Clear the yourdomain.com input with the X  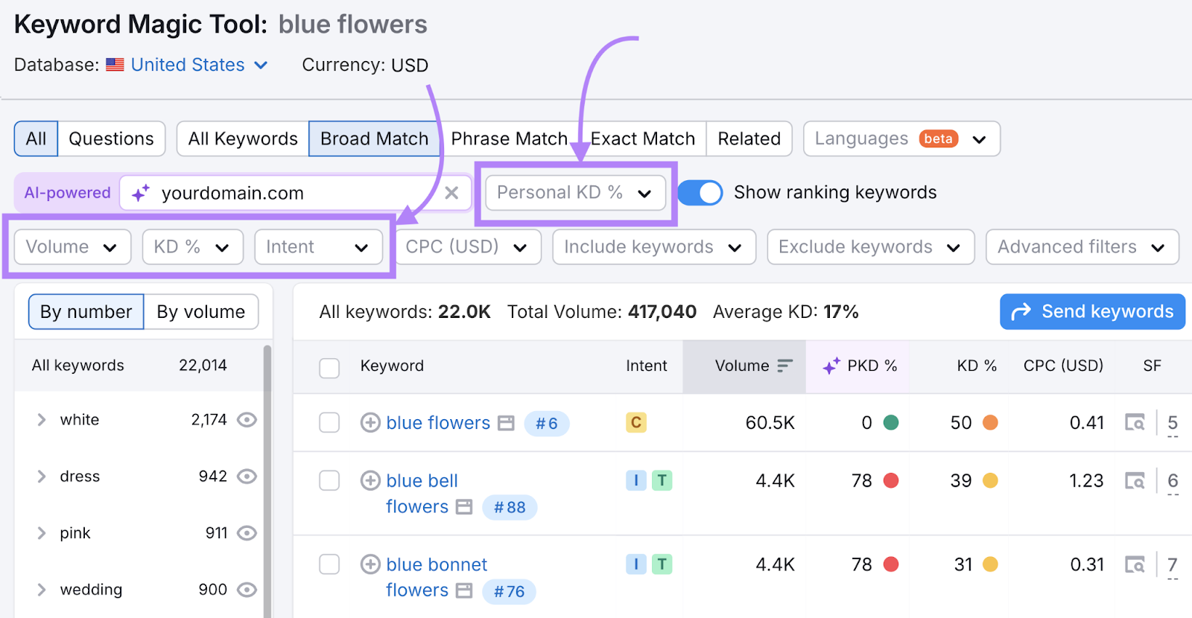[451, 193]
